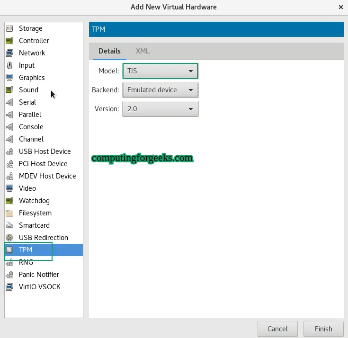Switch to the Details tab

click(109, 51)
